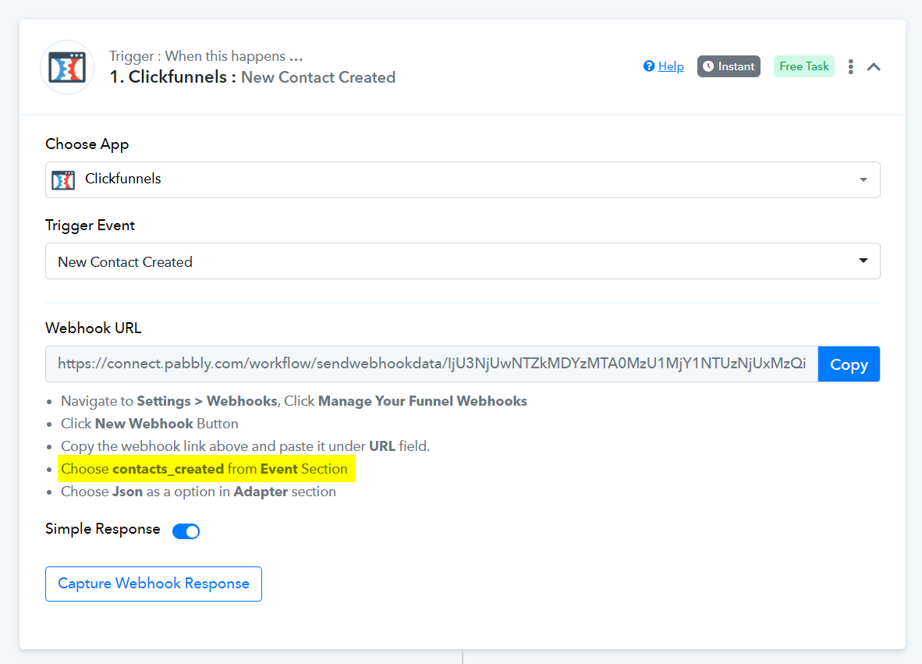Open the Help link
Viewport: 922px width, 664px height.
[x=671, y=66]
